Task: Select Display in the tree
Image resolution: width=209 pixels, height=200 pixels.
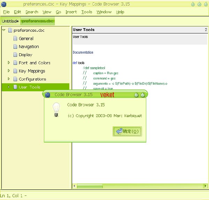Action: tap(25, 55)
